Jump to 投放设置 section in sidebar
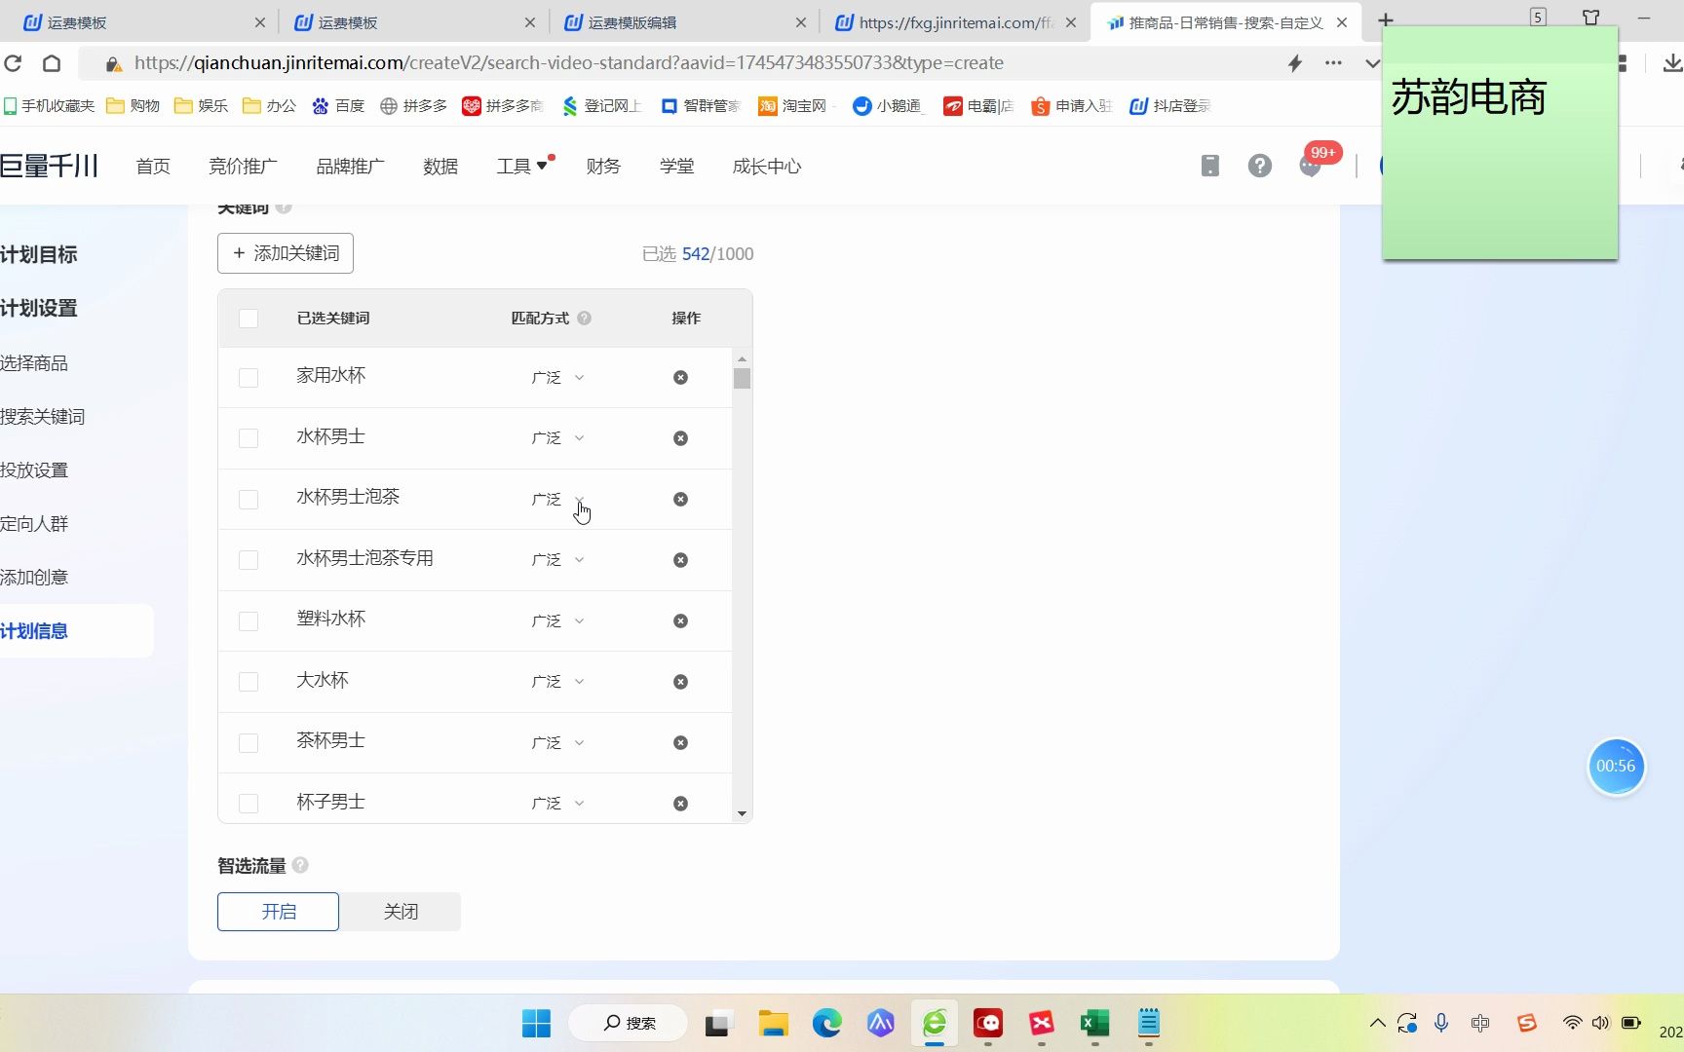This screenshot has width=1684, height=1052. pos(34,470)
